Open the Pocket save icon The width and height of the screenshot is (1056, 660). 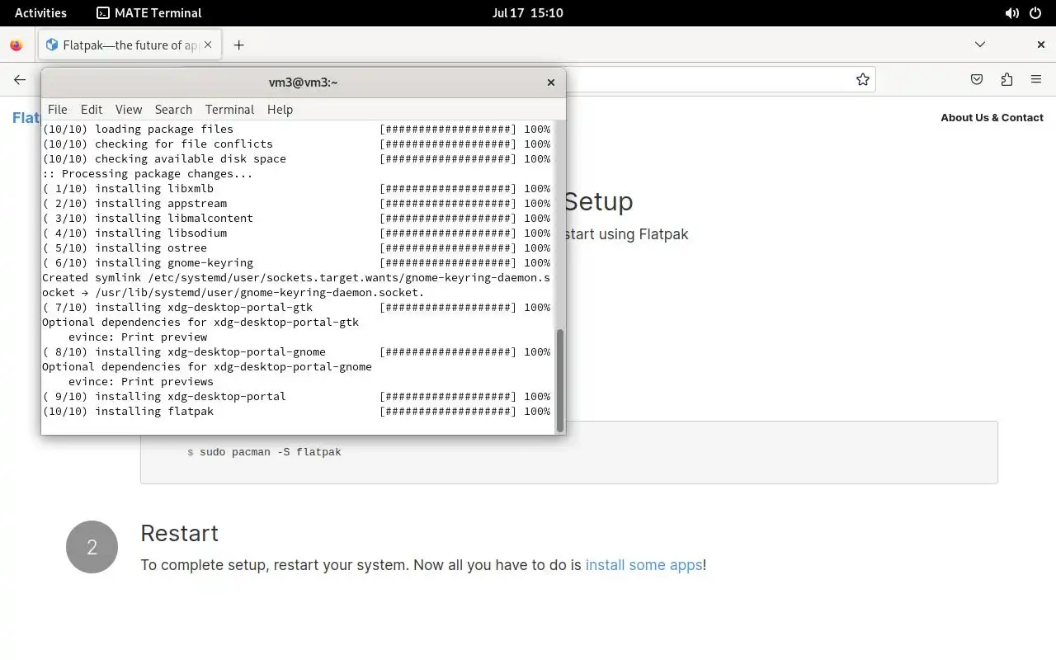[977, 79]
